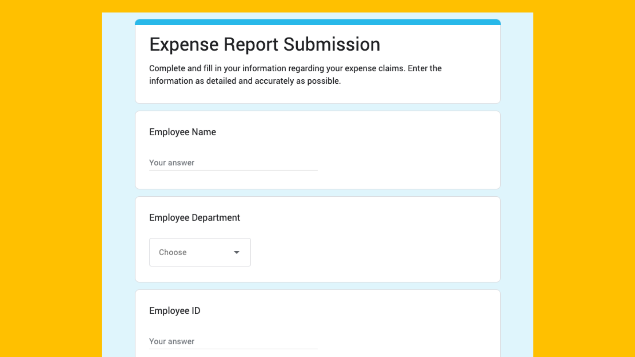Click the Employee Name label

pyautogui.click(x=182, y=132)
